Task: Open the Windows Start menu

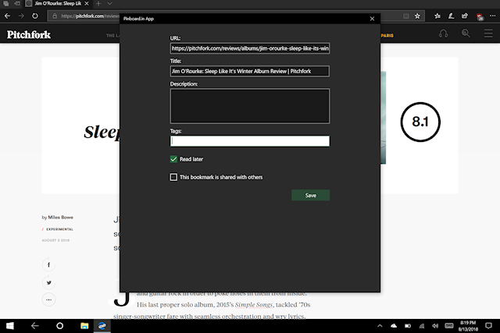Action: tap(10, 326)
